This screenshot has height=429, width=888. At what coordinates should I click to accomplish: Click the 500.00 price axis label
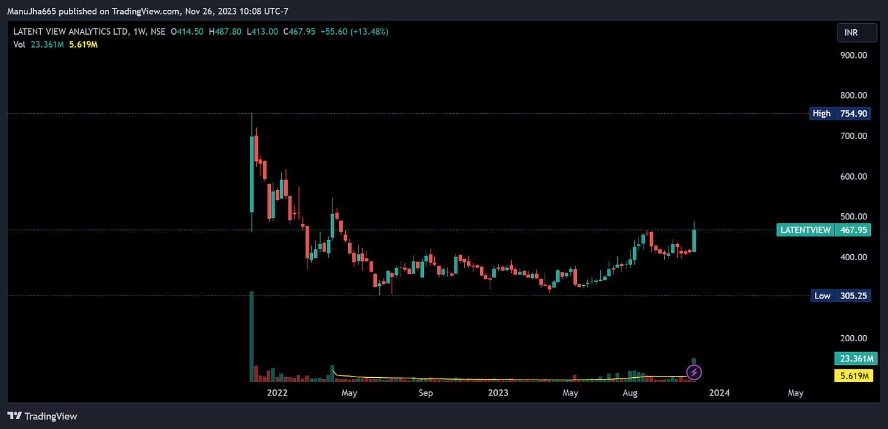pos(853,217)
